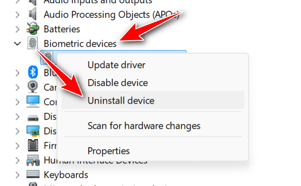Click the Audio Processing Objects speaker icon

point(32,14)
